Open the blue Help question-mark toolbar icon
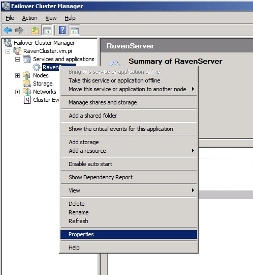 point(62,30)
